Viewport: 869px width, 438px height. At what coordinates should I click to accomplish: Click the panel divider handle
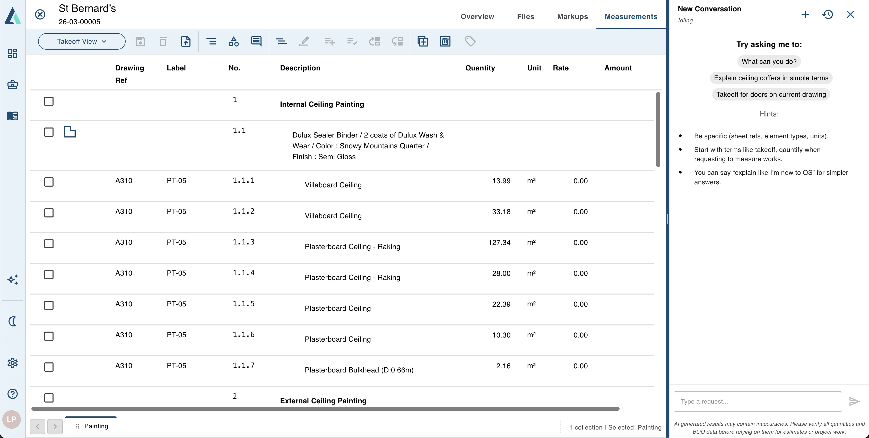coord(667,219)
